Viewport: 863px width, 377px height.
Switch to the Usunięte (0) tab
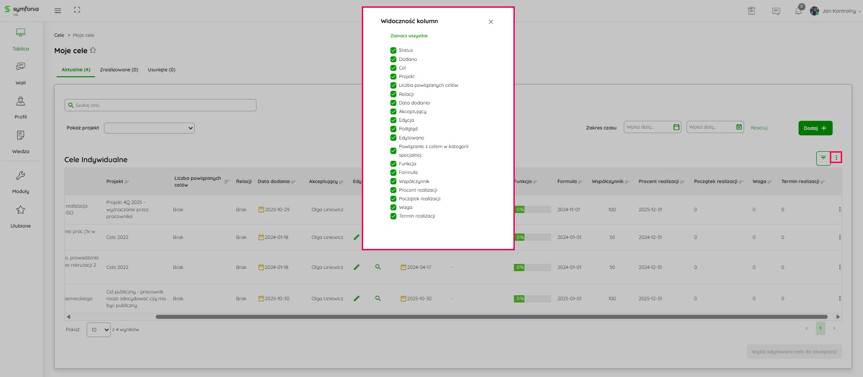pos(161,70)
